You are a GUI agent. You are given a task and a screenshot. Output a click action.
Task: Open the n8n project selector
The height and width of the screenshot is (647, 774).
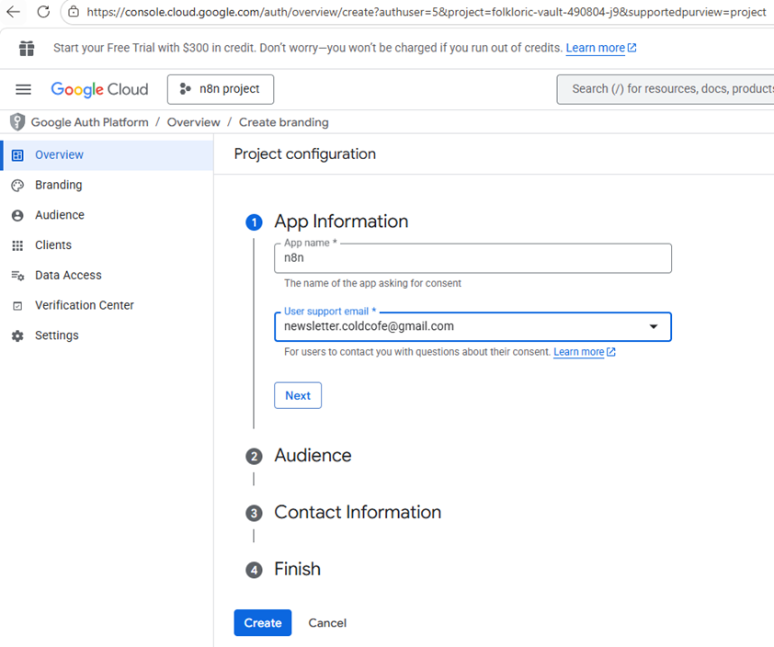[x=221, y=89]
